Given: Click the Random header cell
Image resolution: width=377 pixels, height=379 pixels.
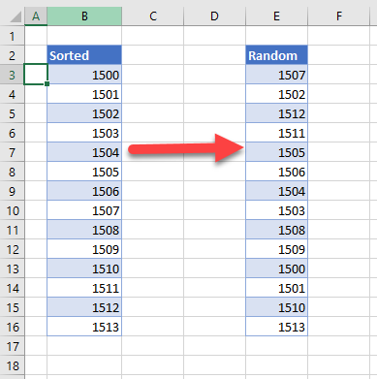Looking at the screenshot, I should pyautogui.click(x=276, y=55).
